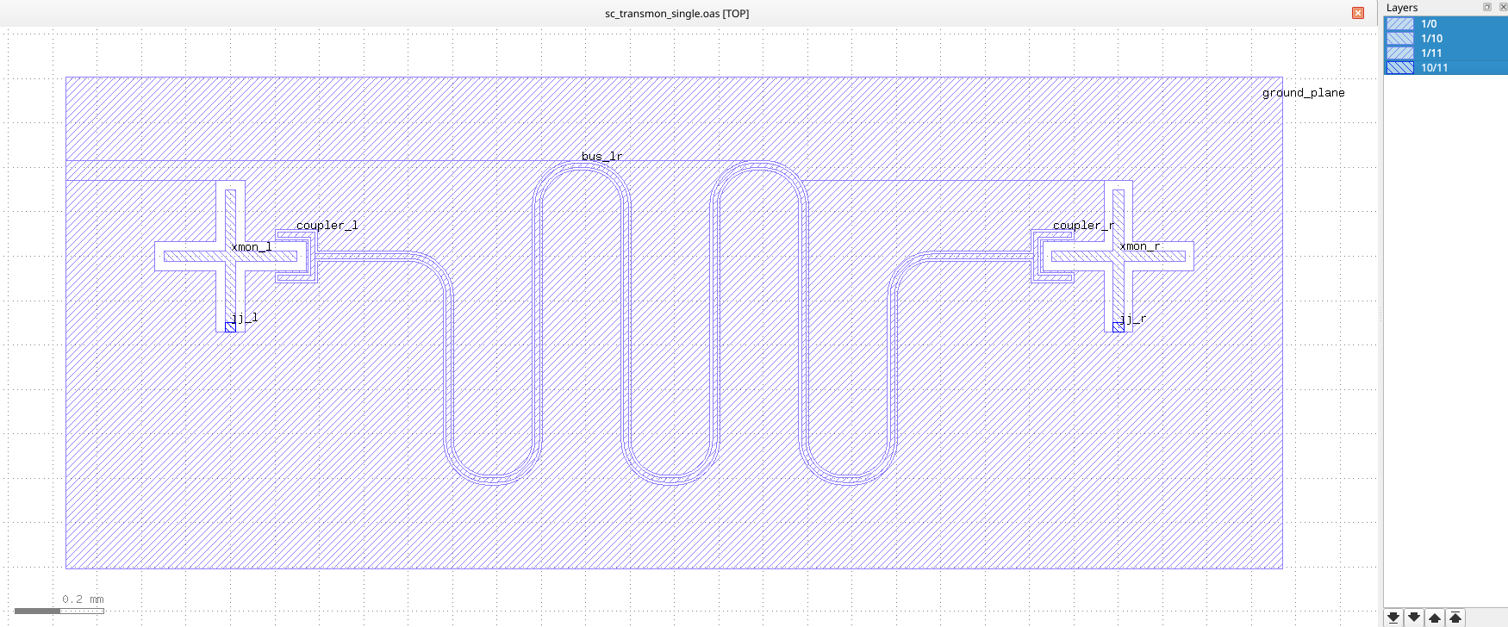Move selected layer up one step

[x=1435, y=618]
